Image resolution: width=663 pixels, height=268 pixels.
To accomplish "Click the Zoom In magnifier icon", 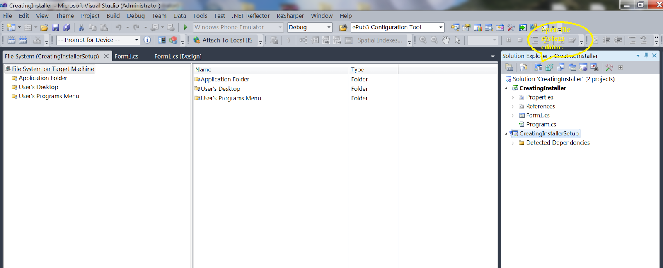I will [423, 40].
